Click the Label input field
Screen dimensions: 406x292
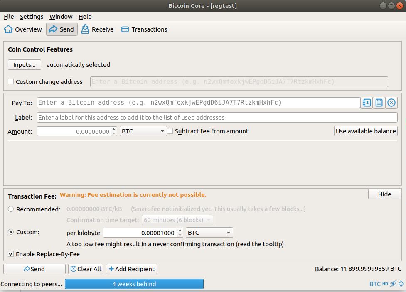pyautogui.click(x=217, y=117)
